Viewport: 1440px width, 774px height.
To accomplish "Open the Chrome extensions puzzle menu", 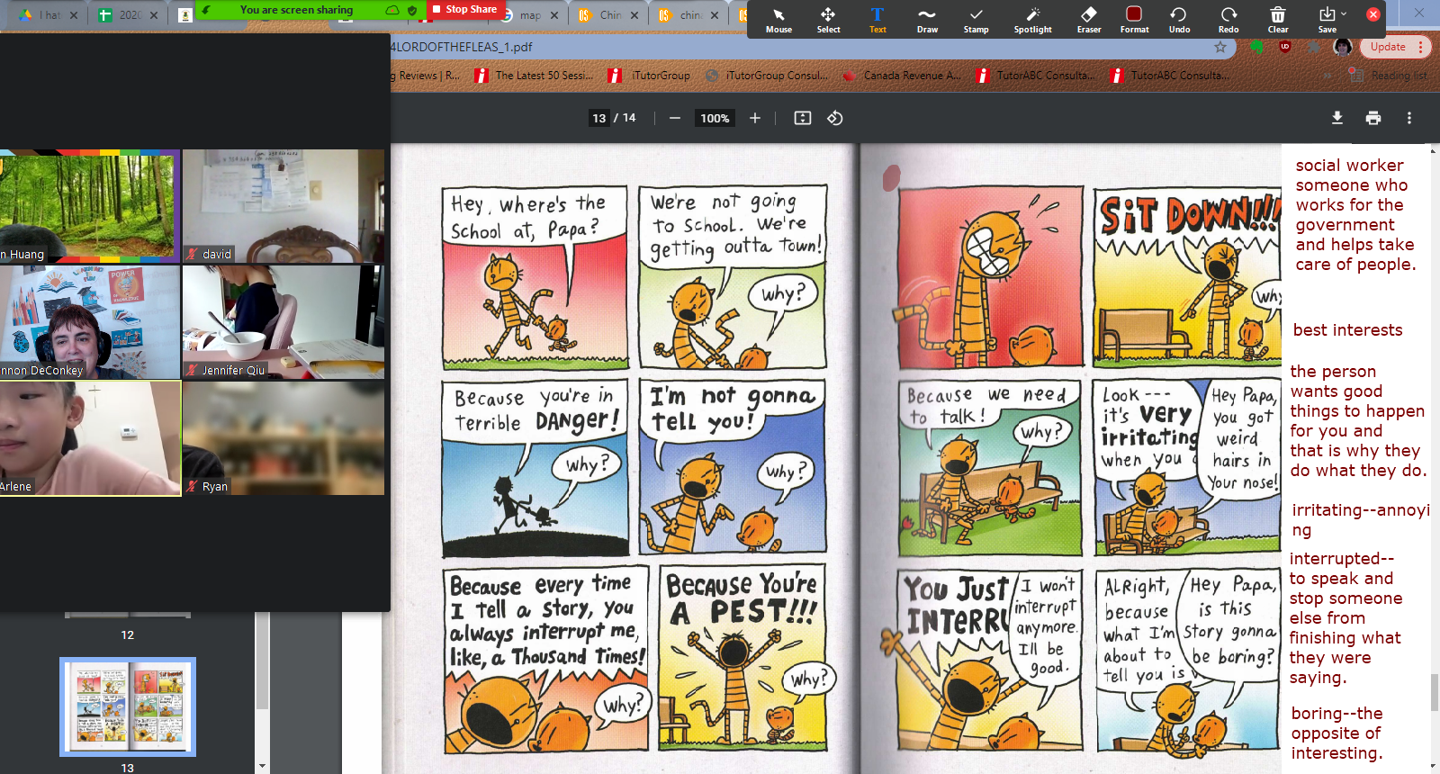I will point(1314,47).
